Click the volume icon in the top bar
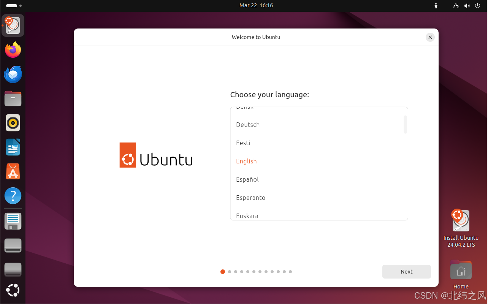The width and height of the screenshot is (488, 304). [x=467, y=6]
